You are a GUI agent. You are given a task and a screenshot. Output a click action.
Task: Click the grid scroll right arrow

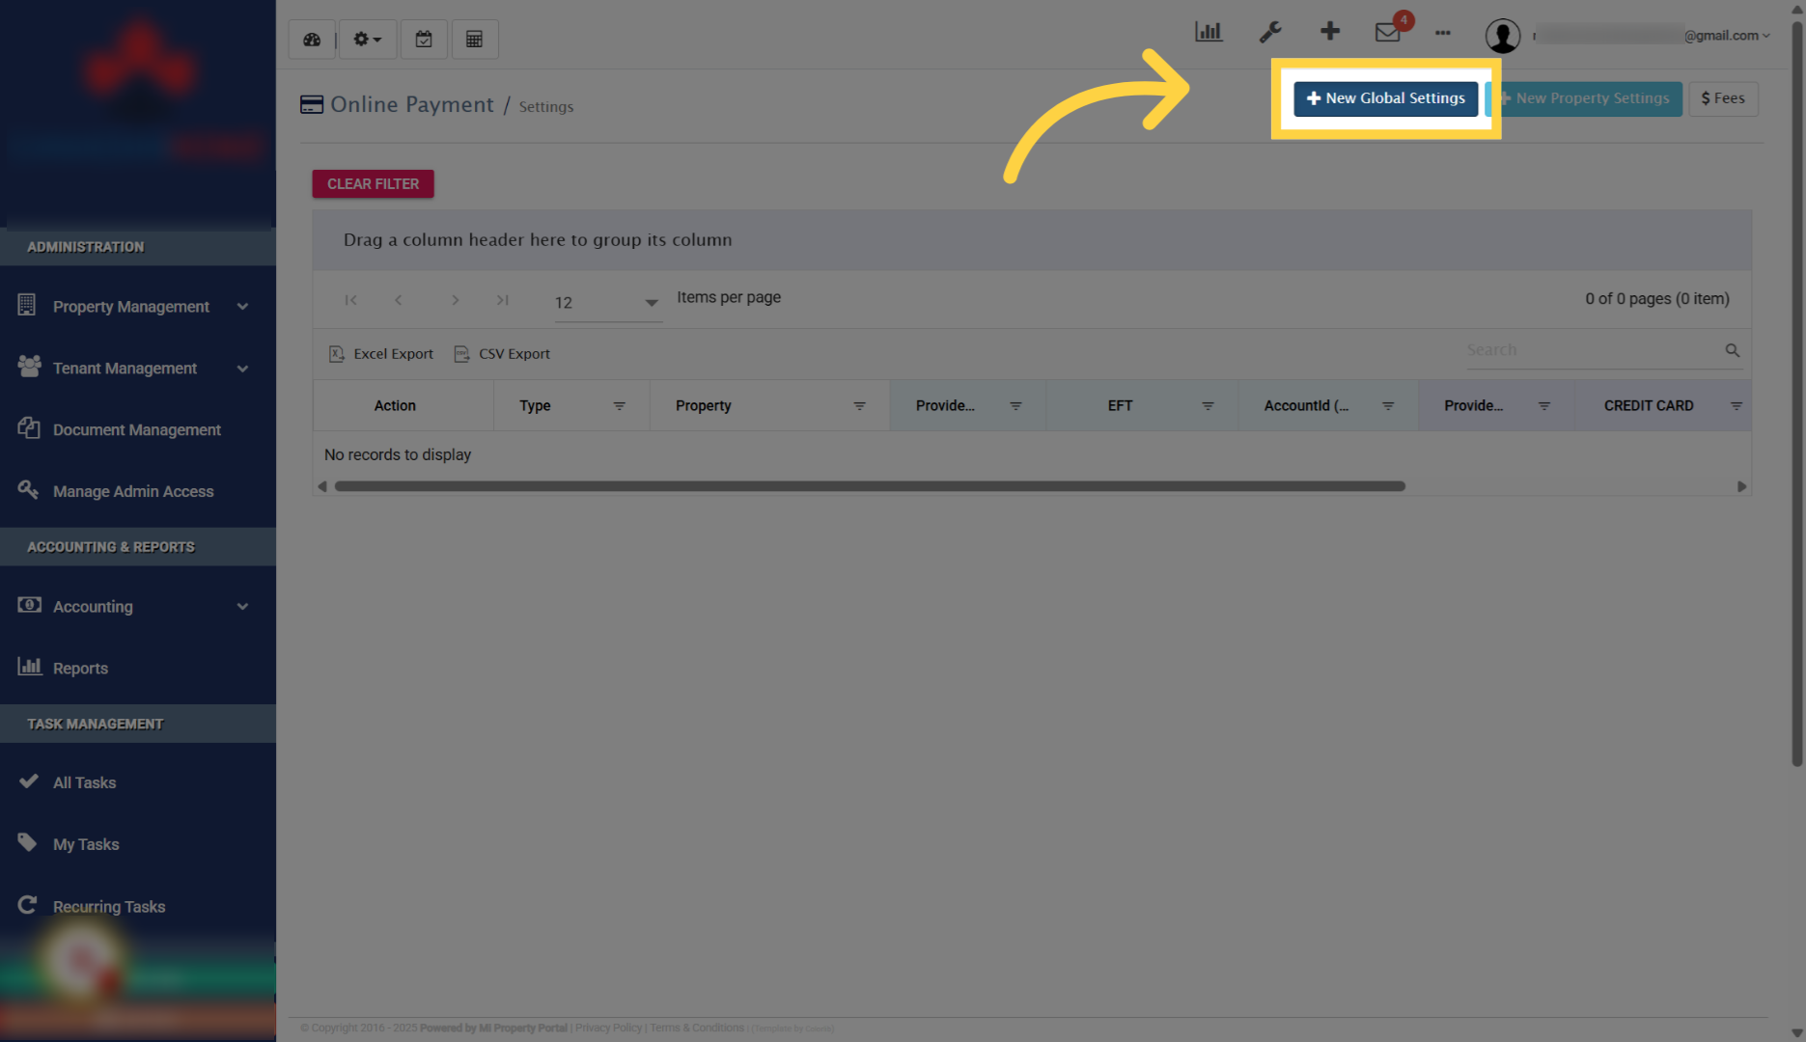pos(1742,486)
